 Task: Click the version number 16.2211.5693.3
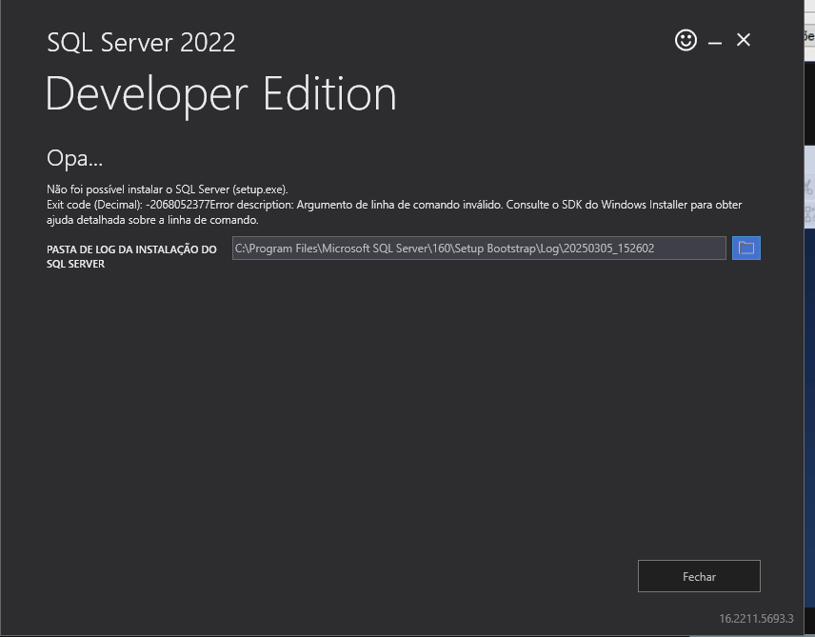[756, 619]
